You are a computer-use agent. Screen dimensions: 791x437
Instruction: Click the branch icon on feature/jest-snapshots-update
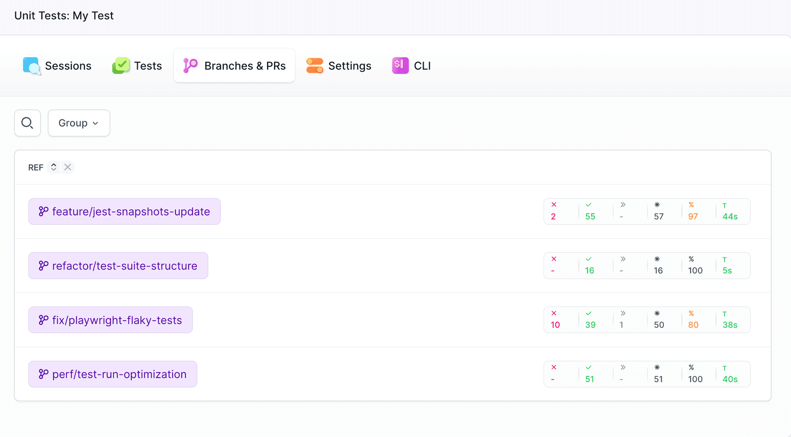[43, 211]
